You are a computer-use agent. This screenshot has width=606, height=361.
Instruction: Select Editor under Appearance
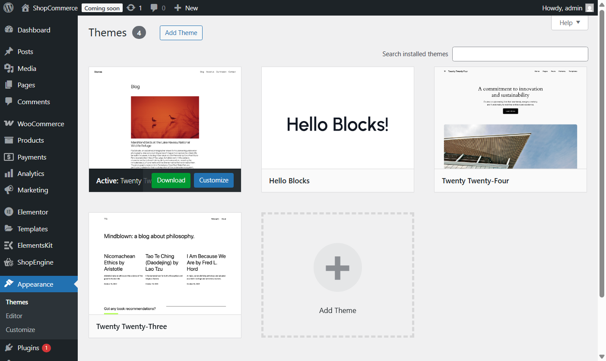pos(14,316)
